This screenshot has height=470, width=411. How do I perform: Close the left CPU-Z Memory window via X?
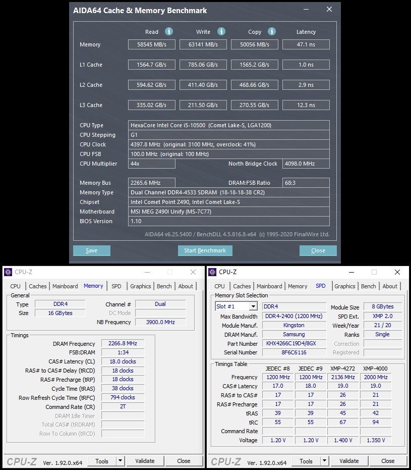(x=193, y=272)
